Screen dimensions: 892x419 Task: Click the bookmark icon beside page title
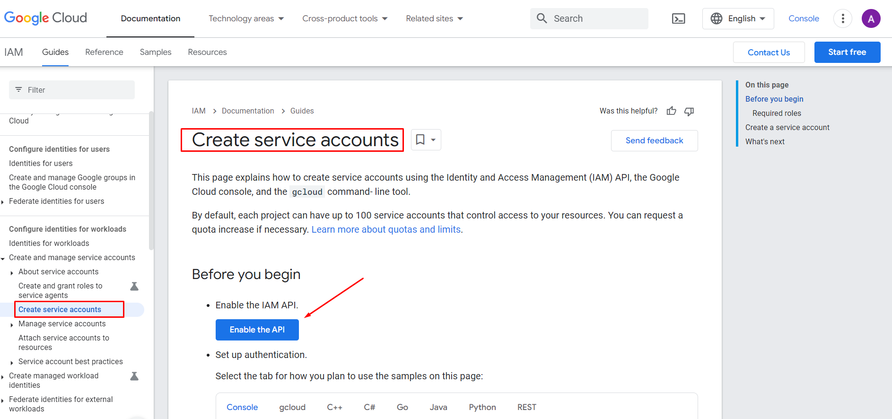pyautogui.click(x=420, y=140)
